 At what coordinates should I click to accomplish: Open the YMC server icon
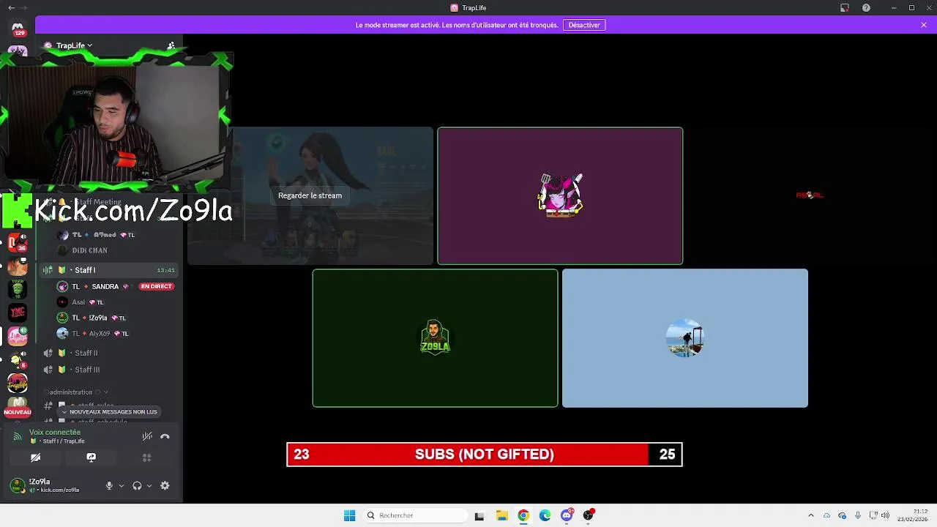[18, 313]
